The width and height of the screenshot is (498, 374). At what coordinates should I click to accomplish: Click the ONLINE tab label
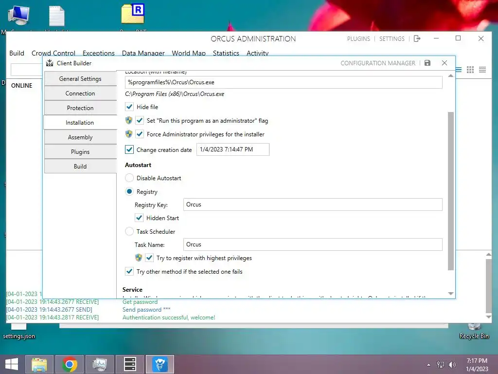(21, 86)
